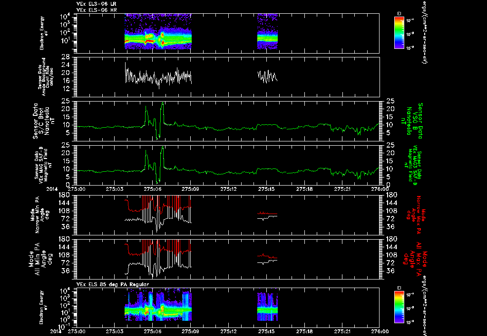Click the anode background count rate white trace
487x336 pixels.
pyautogui.click(x=158, y=76)
